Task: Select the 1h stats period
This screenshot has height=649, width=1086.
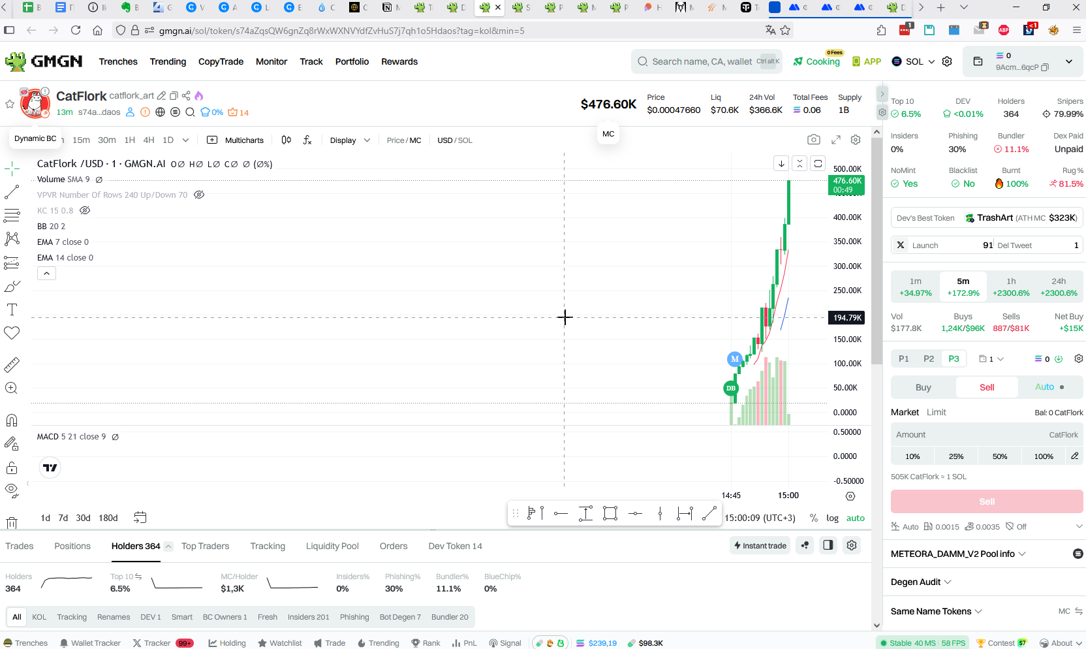Action: coord(1011,287)
